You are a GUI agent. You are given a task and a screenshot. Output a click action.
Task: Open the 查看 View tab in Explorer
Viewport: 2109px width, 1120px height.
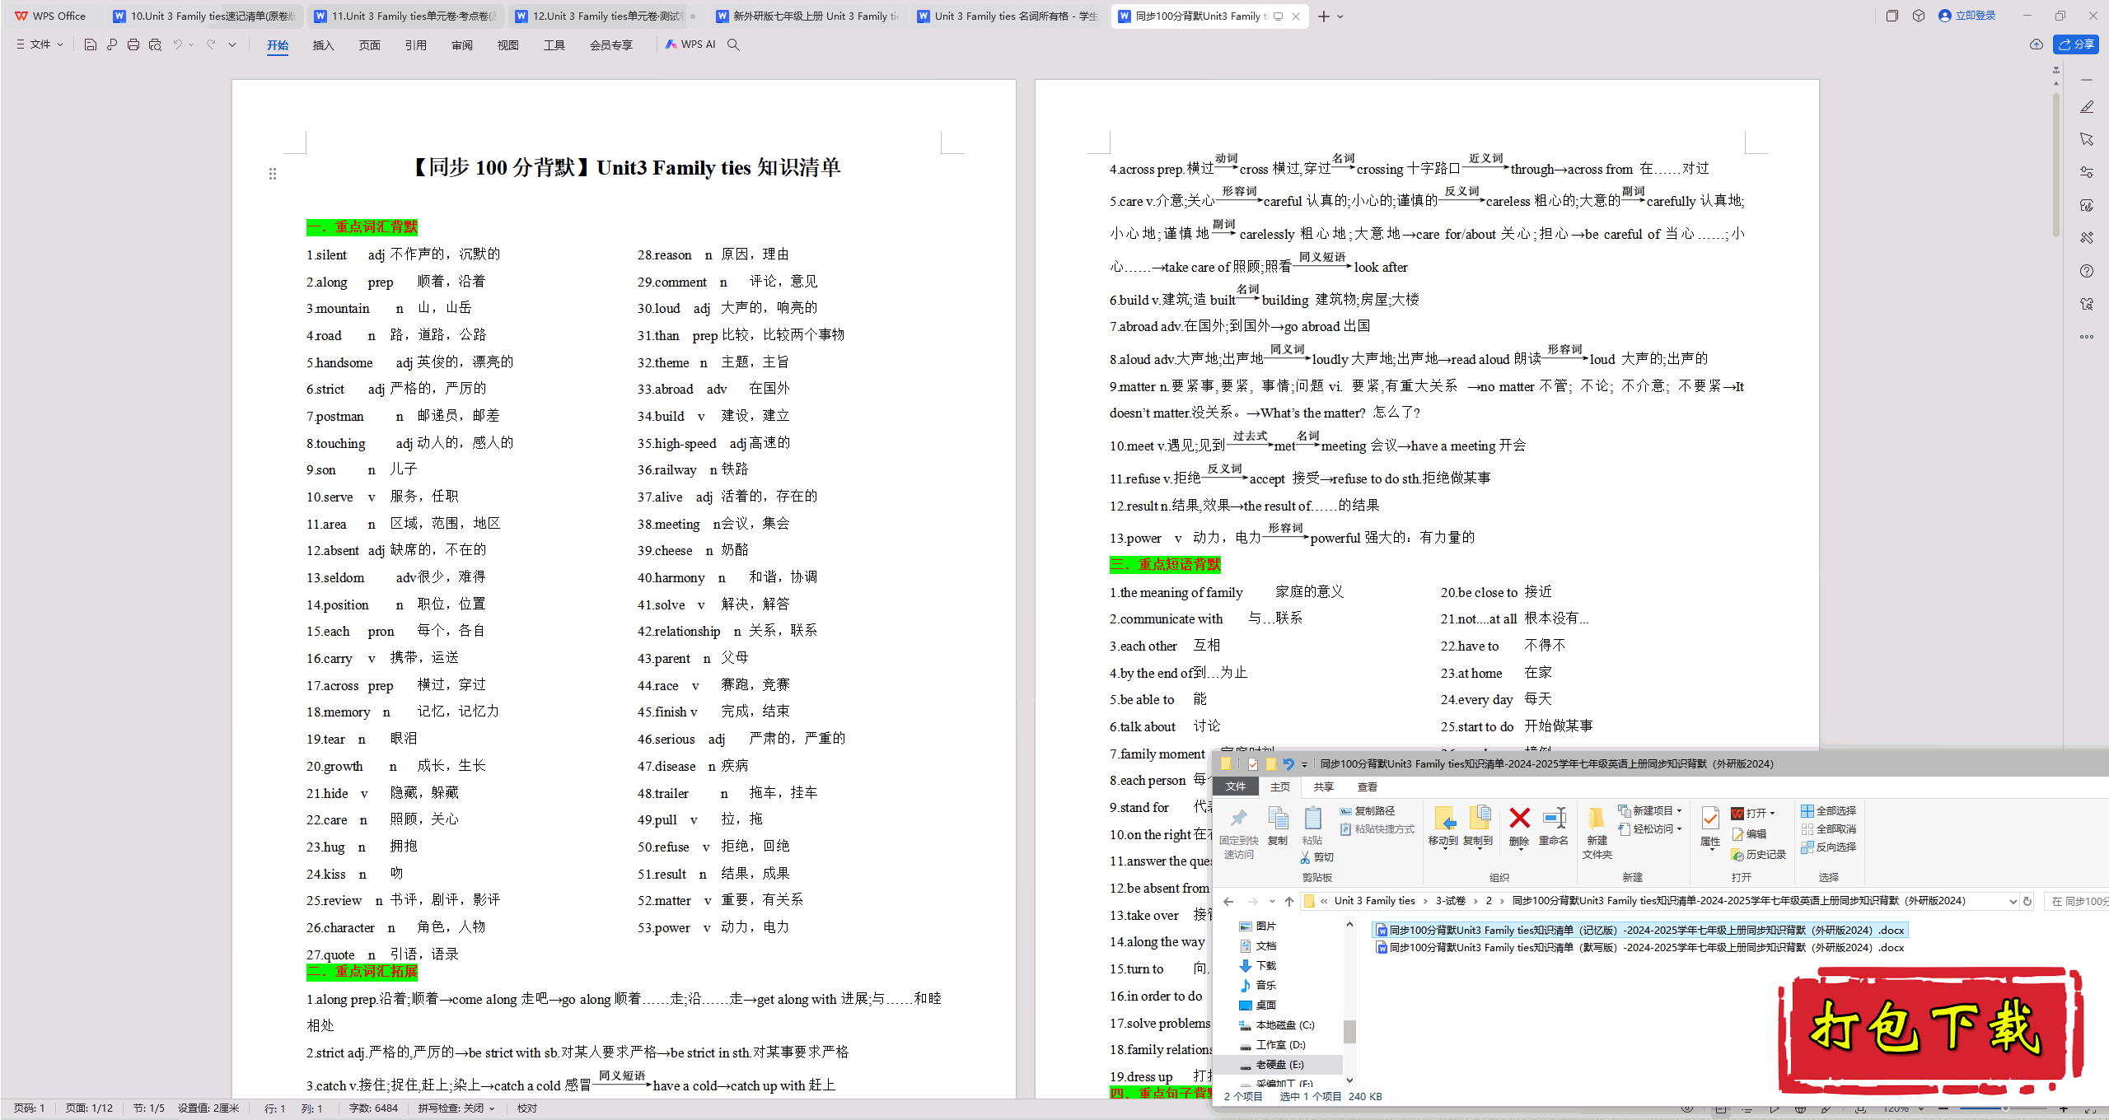pos(1368,786)
